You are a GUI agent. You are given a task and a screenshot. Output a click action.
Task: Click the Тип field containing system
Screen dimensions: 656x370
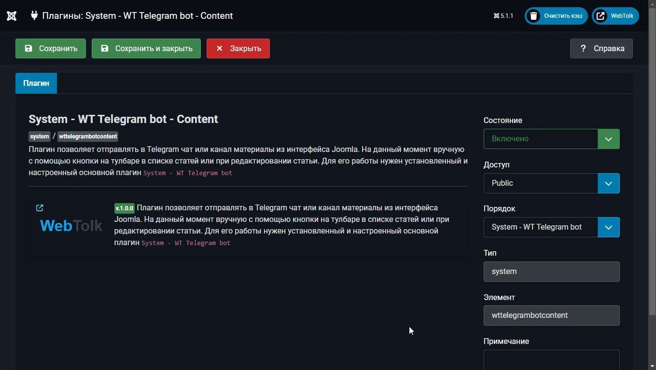tap(551, 272)
